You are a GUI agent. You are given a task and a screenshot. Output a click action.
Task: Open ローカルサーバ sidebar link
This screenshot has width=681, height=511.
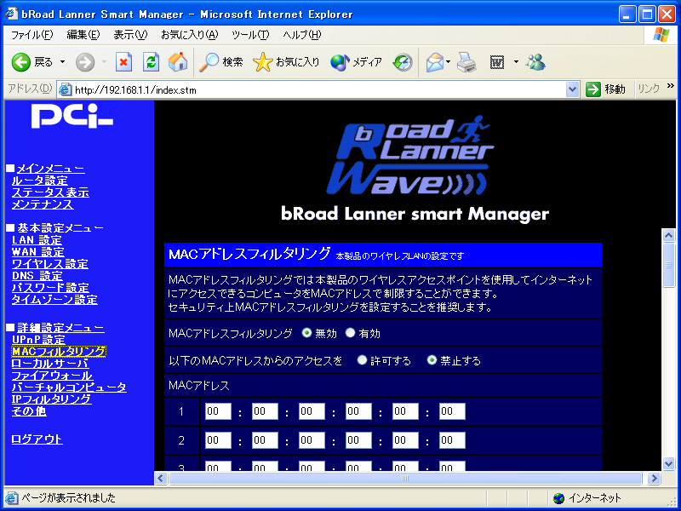point(50,364)
